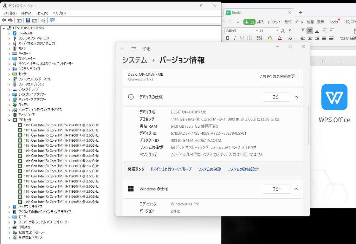Click the Top align icon in WPS
356x244 pixels.
pos(303,31)
